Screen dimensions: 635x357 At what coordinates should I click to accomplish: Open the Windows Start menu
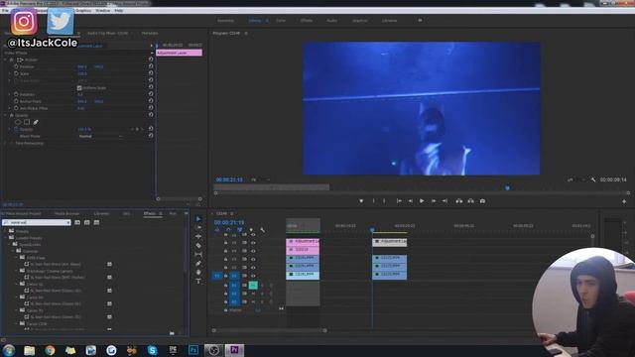coord(9,350)
